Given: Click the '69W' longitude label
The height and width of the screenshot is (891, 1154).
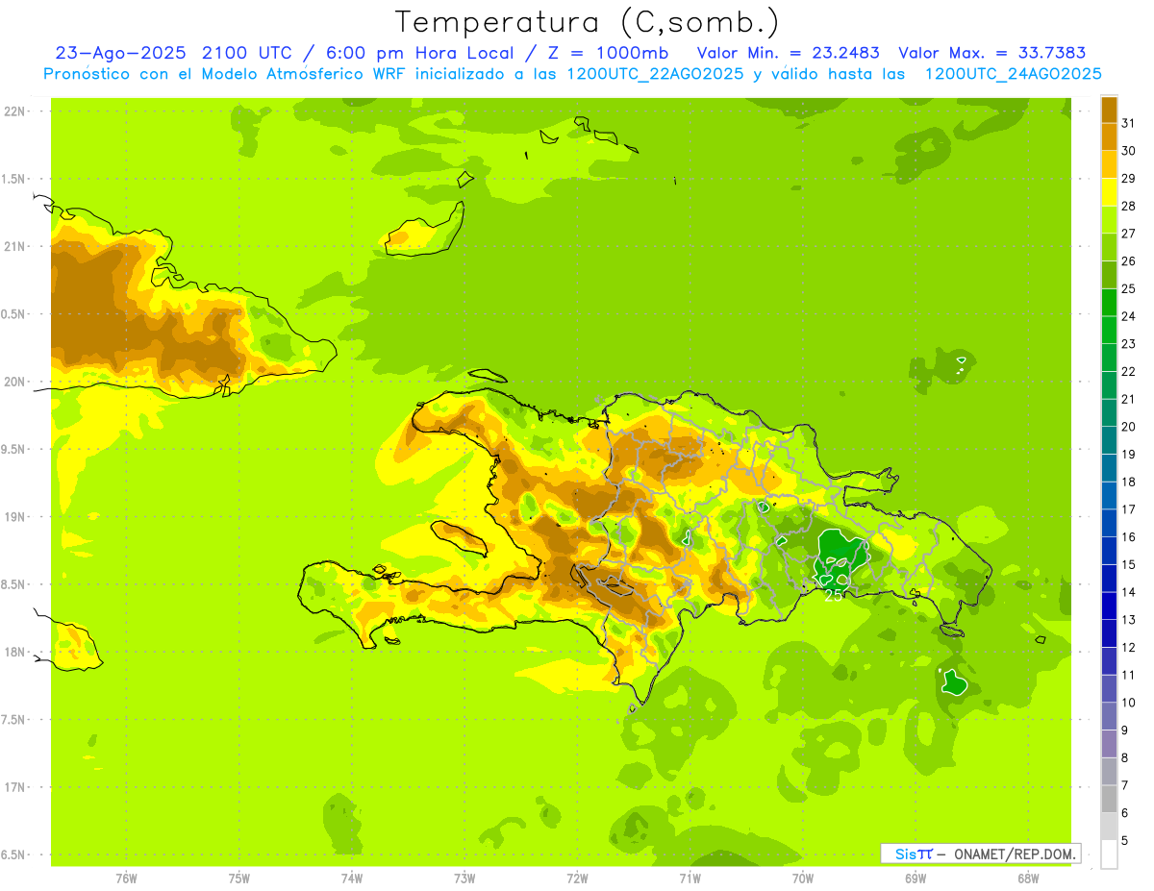Looking at the screenshot, I should pos(915,879).
